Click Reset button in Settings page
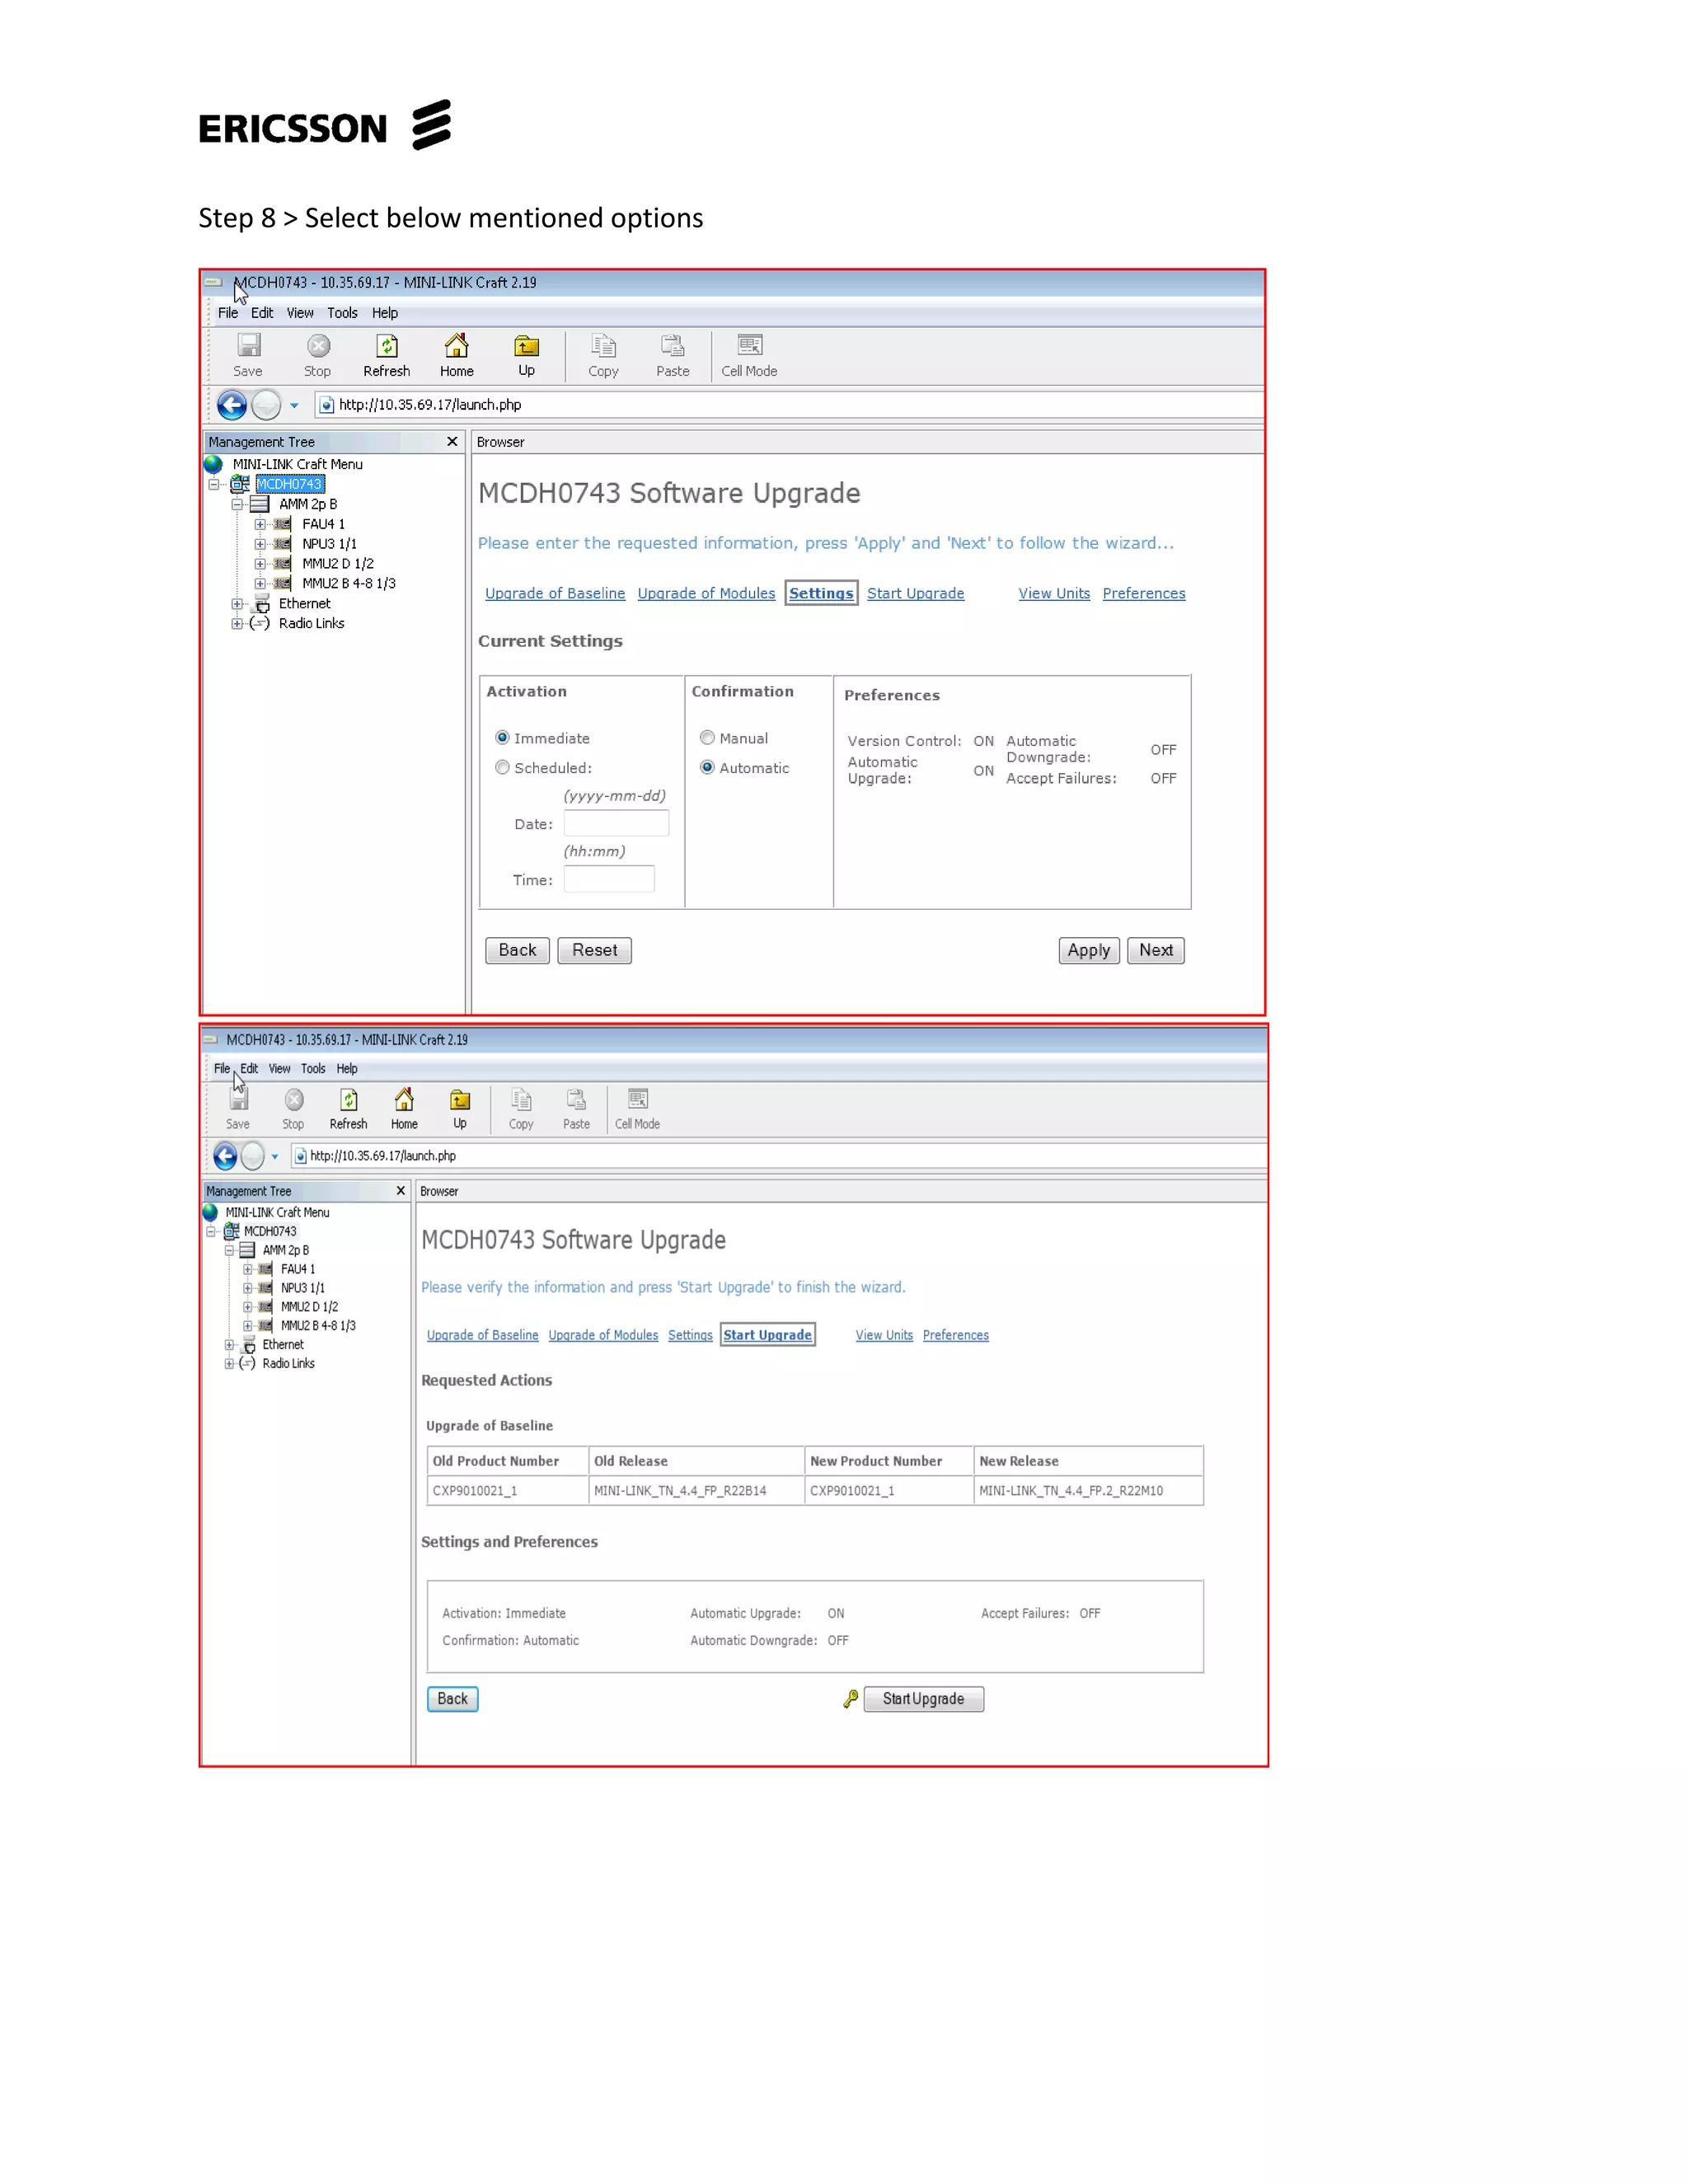The height and width of the screenshot is (2184, 1688). tap(594, 950)
